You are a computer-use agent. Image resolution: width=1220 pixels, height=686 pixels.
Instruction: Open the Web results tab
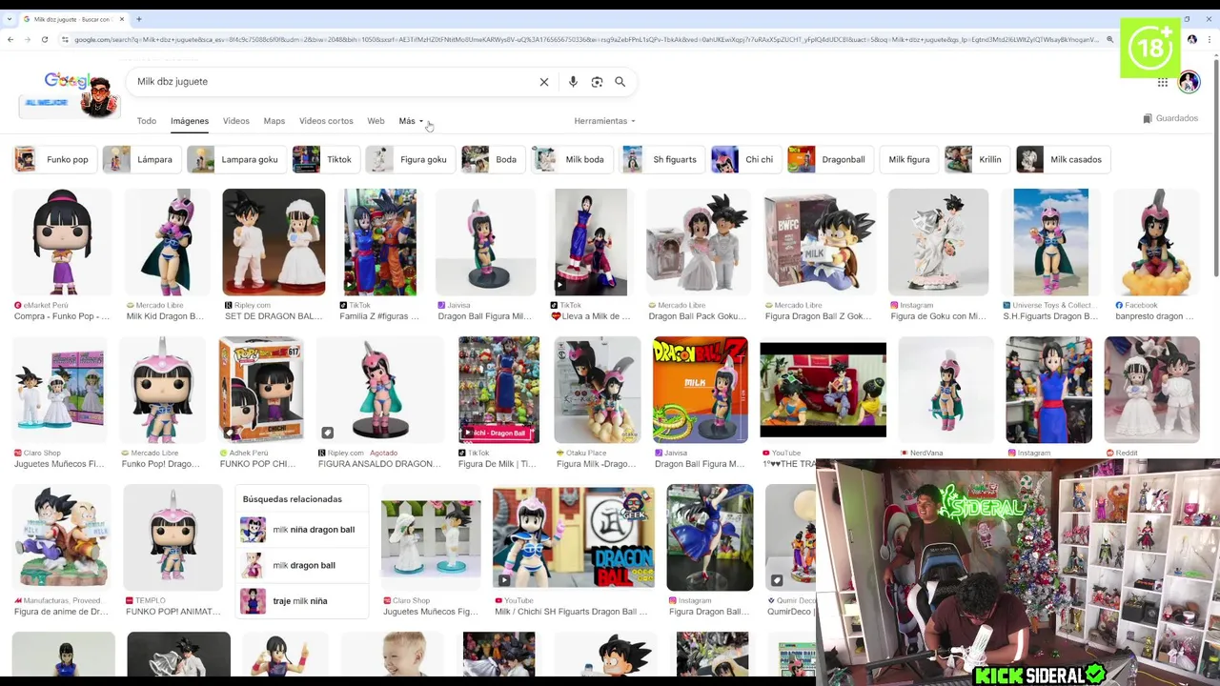(376, 121)
